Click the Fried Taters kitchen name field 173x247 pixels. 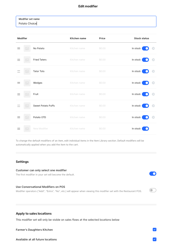82,60
